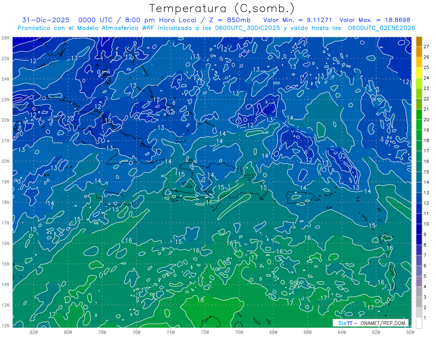
Task: Click the "60W" longitude axis label
Action: click(x=410, y=332)
